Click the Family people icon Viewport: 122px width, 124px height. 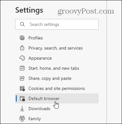coord(22,119)
